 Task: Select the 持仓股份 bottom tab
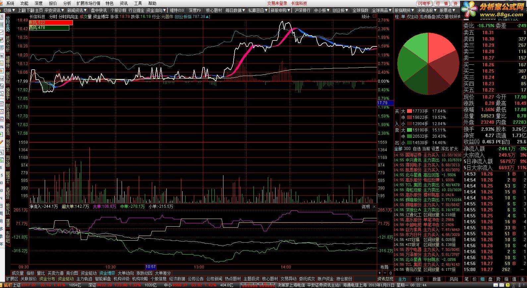click(344, 279)
